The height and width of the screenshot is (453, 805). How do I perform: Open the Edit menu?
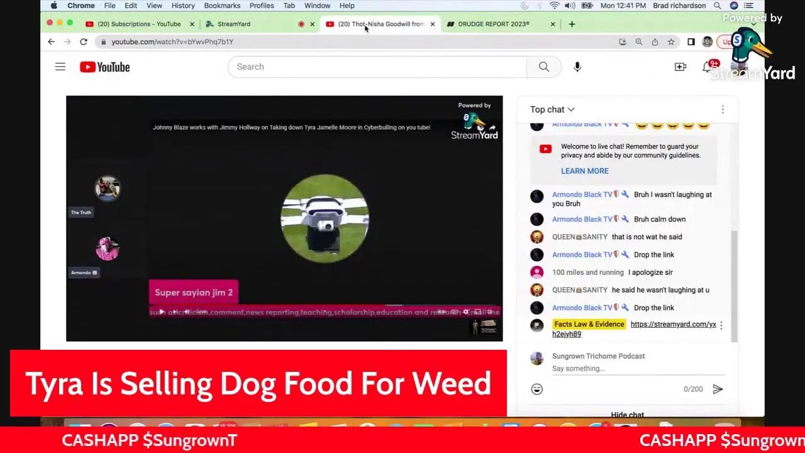(131, 6)
